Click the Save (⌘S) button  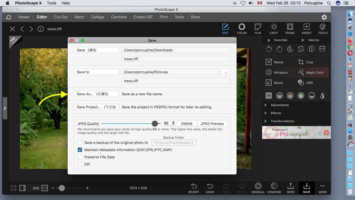(x=96, y=50)
